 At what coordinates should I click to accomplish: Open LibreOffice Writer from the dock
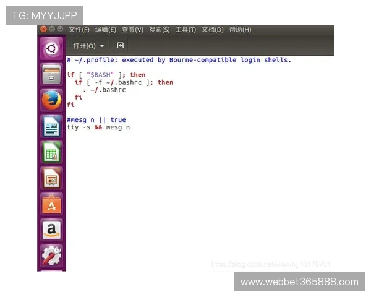coord(52,126)
